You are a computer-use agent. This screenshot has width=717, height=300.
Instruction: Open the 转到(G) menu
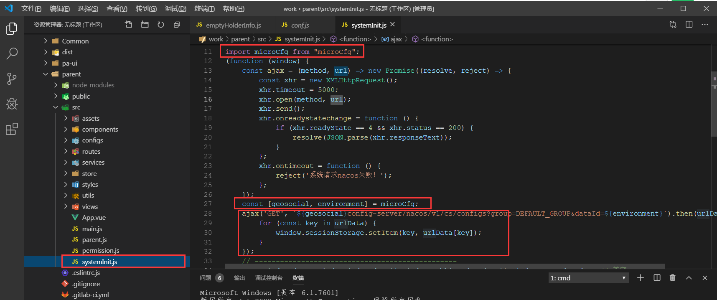146,8
